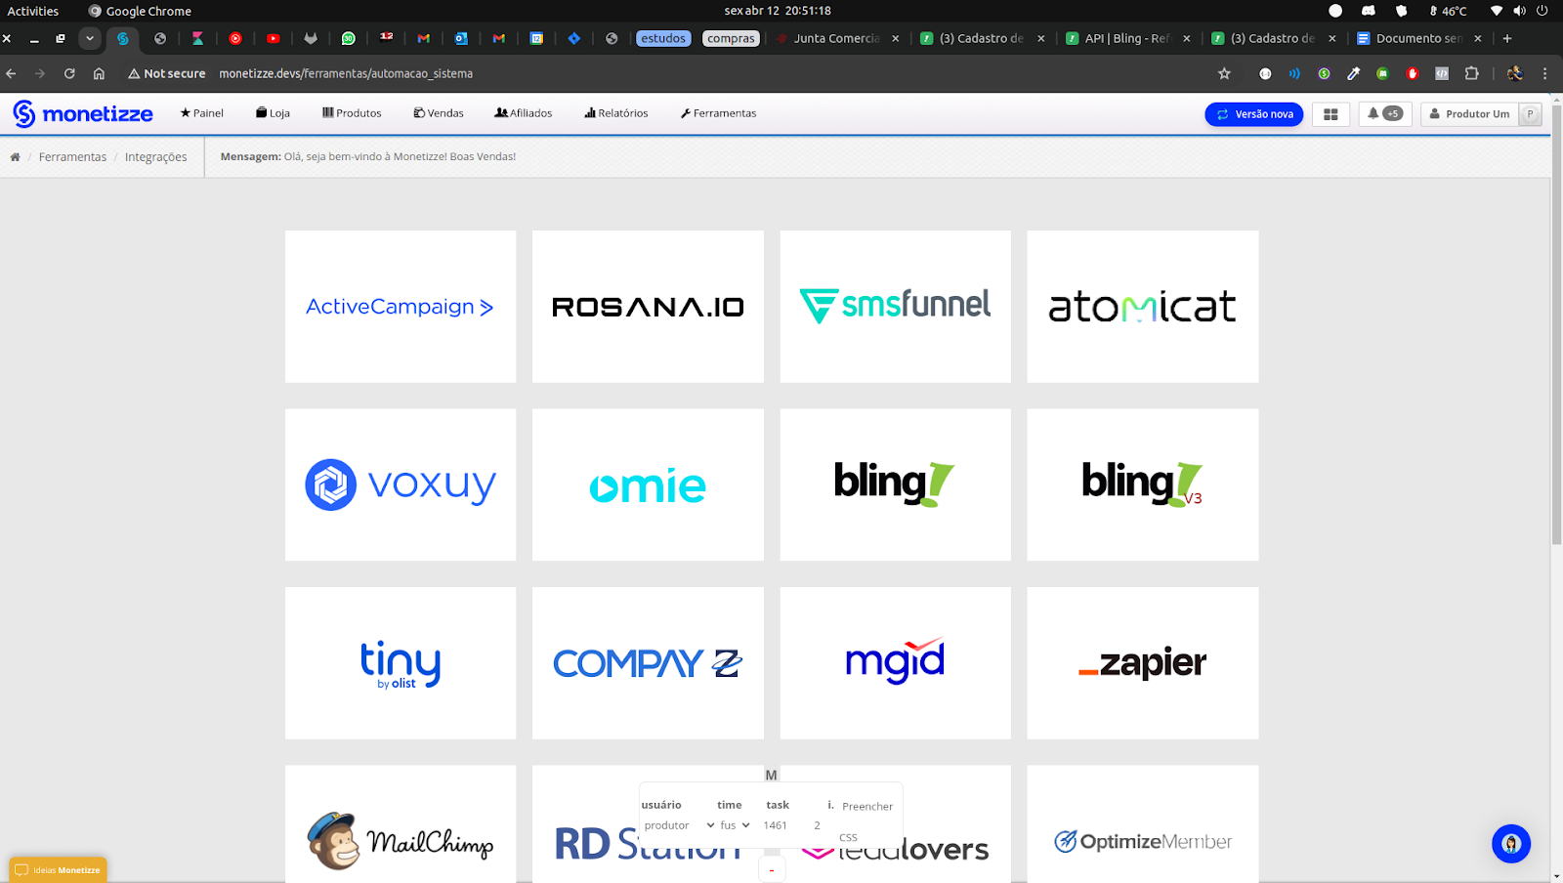
Task: Click the Versão nova button
Action: point(1254,114)
